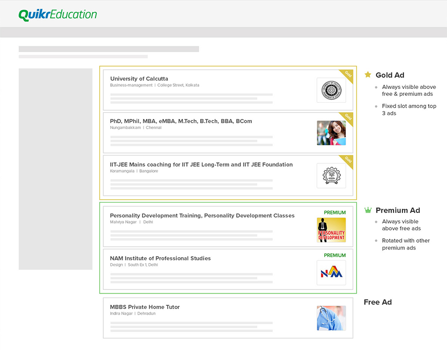Click the Personality Development poster thumbnail

(331, 230)
